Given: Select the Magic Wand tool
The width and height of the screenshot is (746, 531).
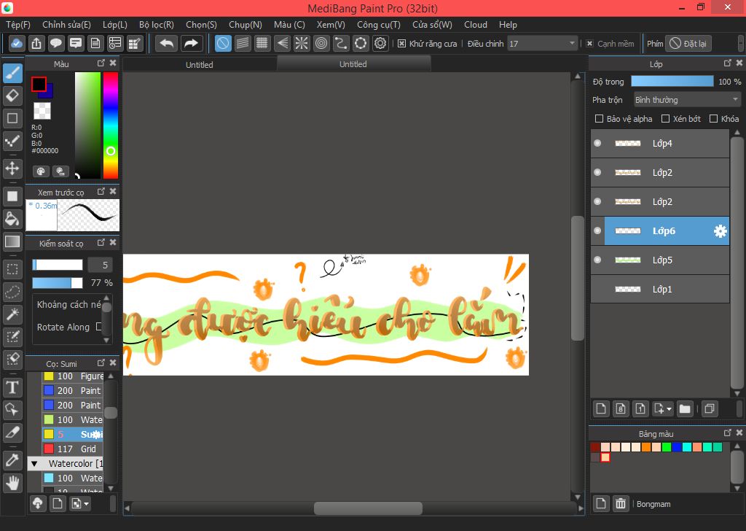Looking at the screenshot, I should [x=12, y=314].
